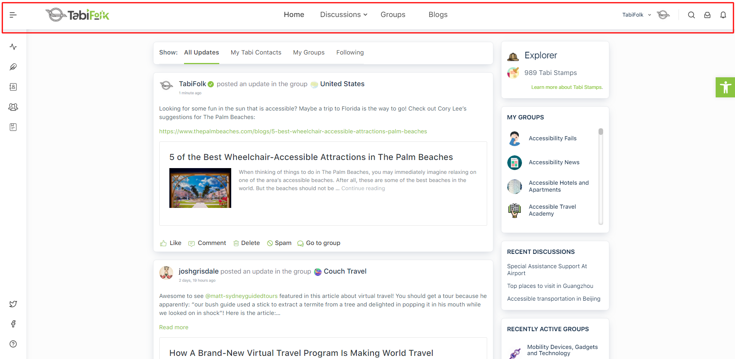Image resolution: width=735 pixels, height=359 pixels.
Task: Click the Accessible Travel Academy avatar
Action: [x=514, y=211]
